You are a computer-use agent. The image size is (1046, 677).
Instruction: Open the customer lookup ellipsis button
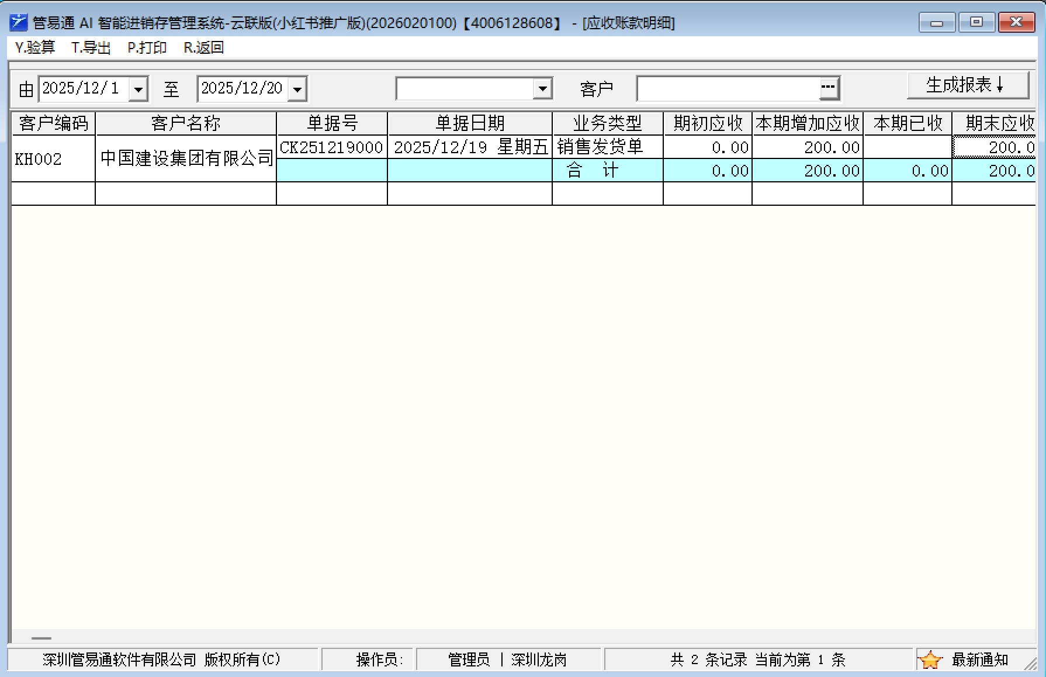pyautogui.click(x=827, y=88)
